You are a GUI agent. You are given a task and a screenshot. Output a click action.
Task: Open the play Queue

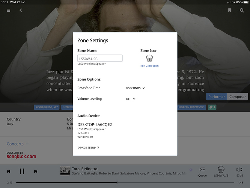(x=202, y=172)
